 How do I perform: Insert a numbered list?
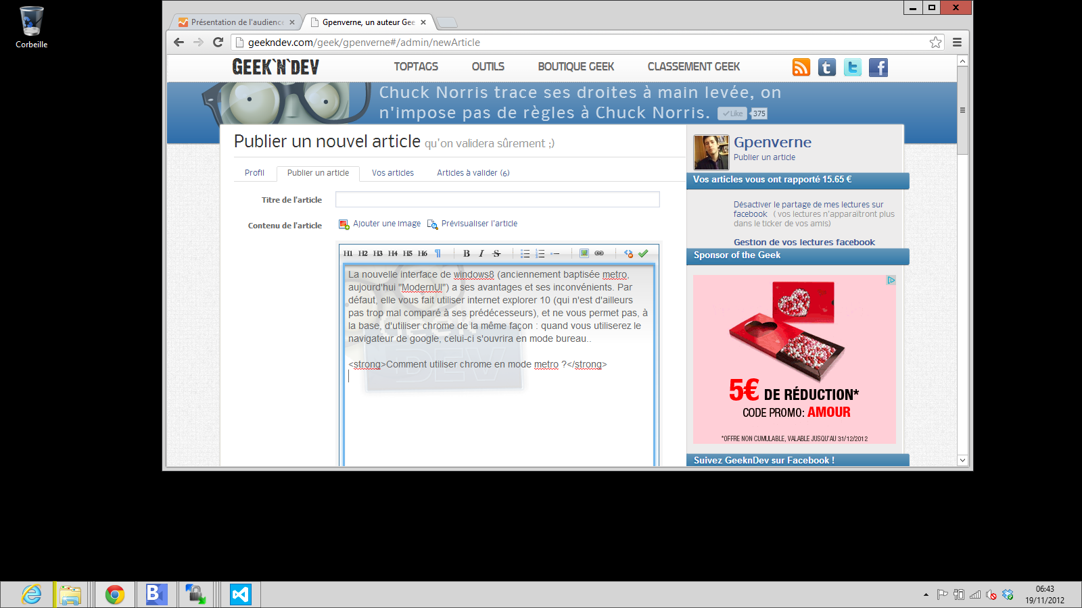(x=540, y=253)
